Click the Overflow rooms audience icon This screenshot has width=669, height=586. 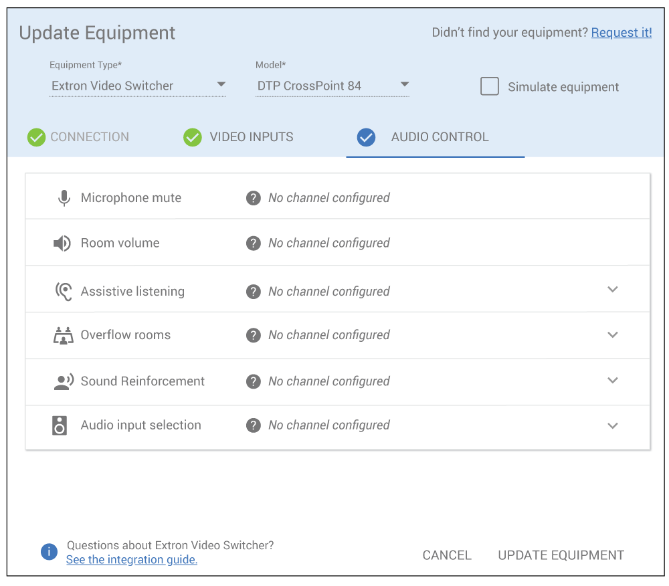click(x=63, y=335)
